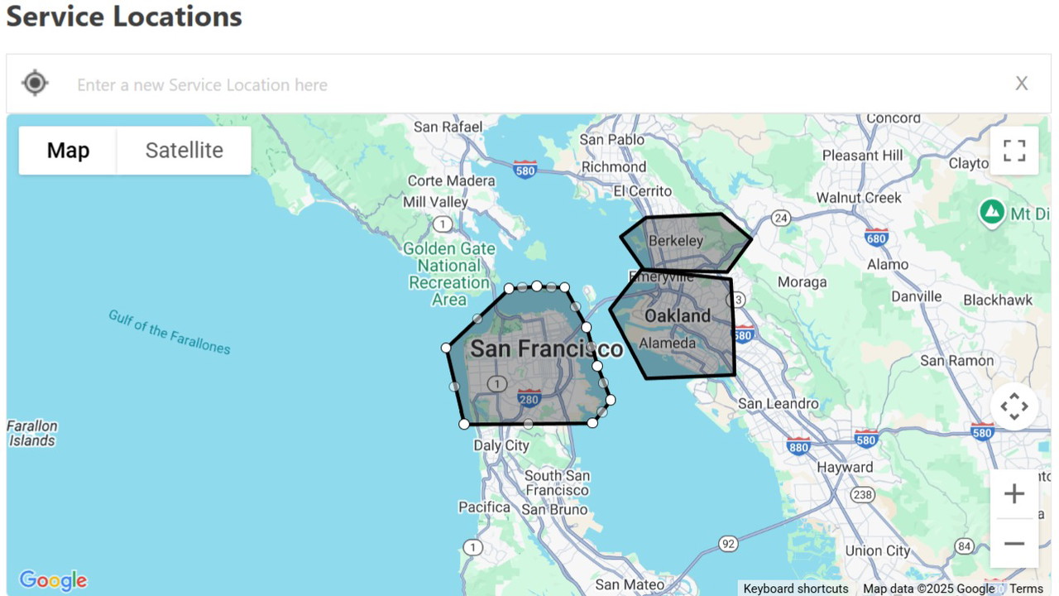1059x596 pixels.
Task: Open the Google logo link
Action: pos(53,580)
